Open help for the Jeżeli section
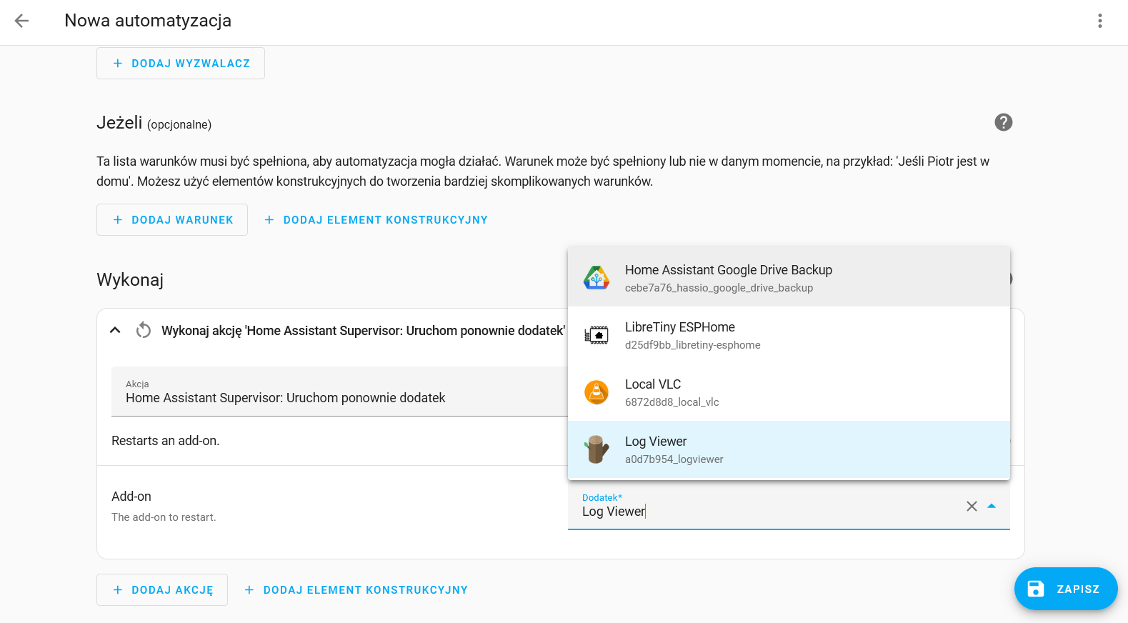The width and height of the screenshot is (1128, 623). [x=1004, y=122]
